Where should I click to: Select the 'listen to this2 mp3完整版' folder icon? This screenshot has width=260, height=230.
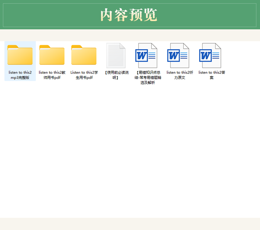pyautogui.click(x=20, y=55)
